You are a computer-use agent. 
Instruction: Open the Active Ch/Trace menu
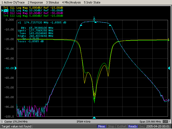click(x=13, y=2)
